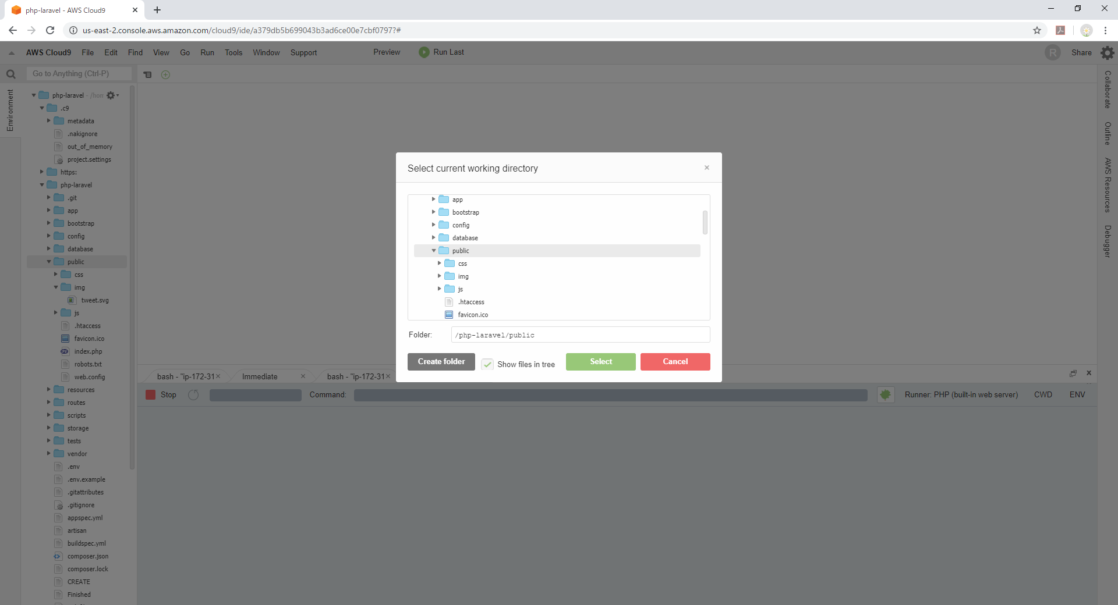
Task: Open composer.json in file tree
Action: (87, 556)
